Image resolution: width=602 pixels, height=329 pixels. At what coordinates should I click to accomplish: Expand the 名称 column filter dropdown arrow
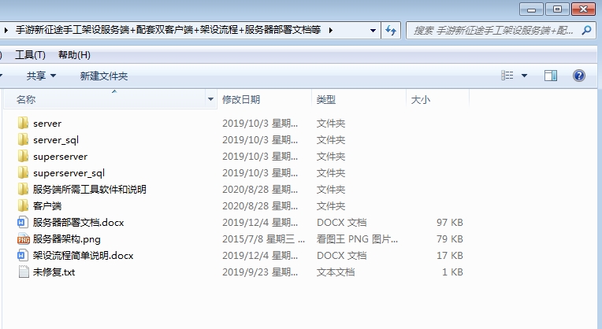(210, 100)
